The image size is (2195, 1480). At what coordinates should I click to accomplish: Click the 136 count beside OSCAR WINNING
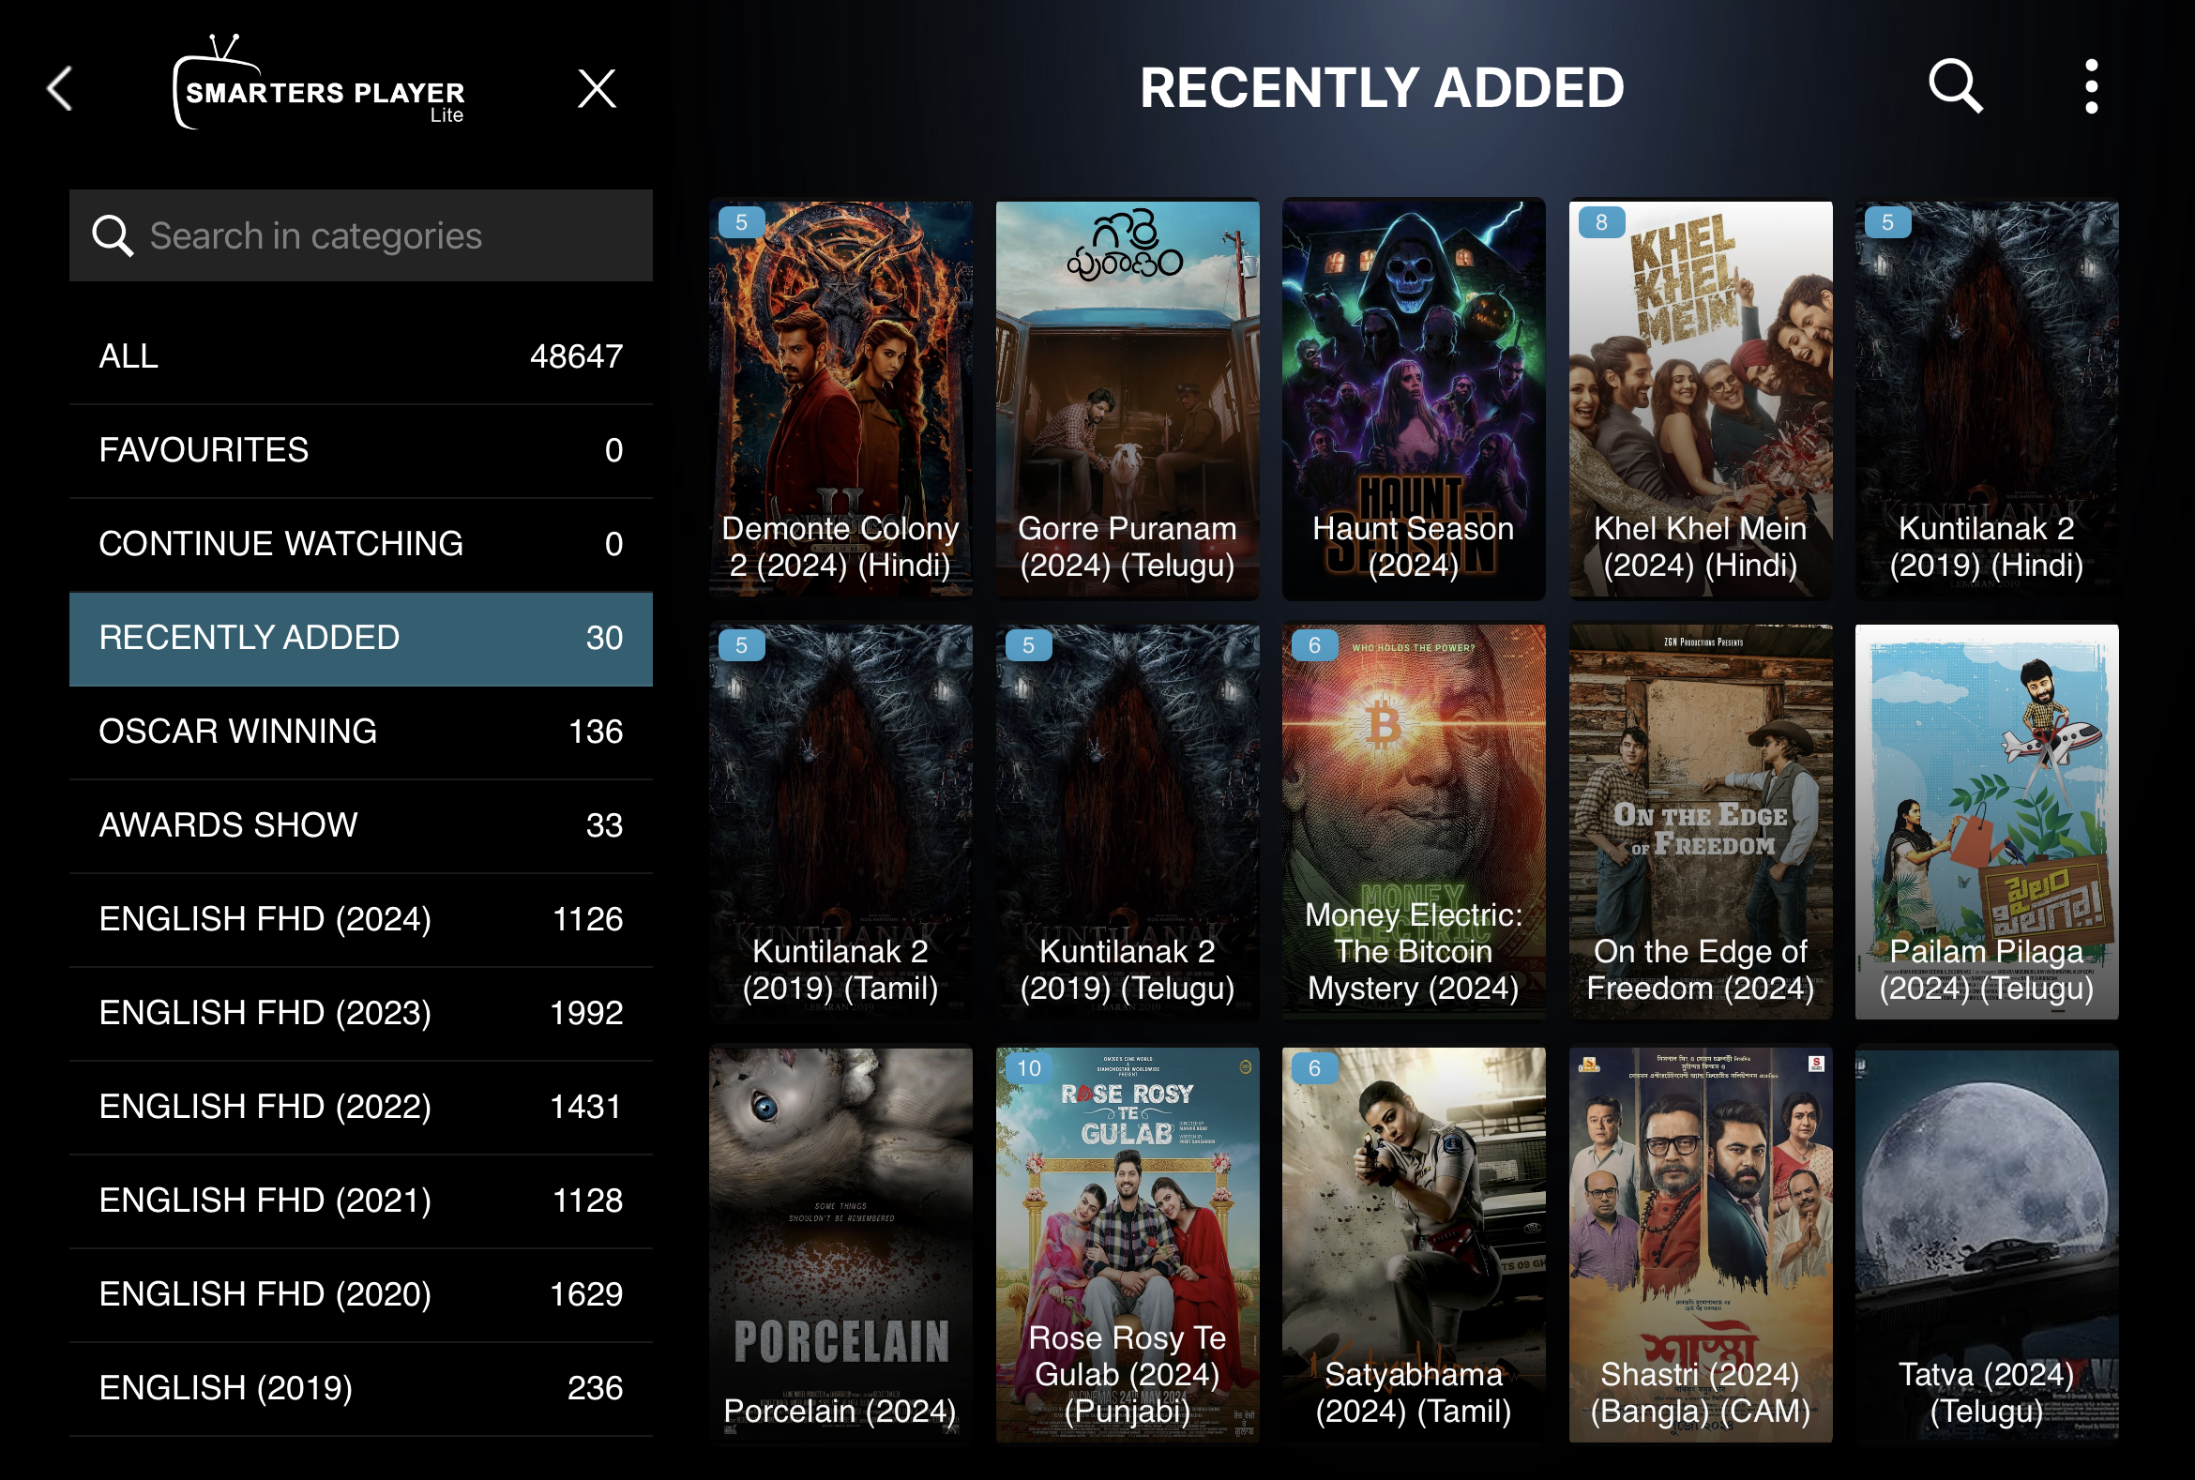coord(596,732)
